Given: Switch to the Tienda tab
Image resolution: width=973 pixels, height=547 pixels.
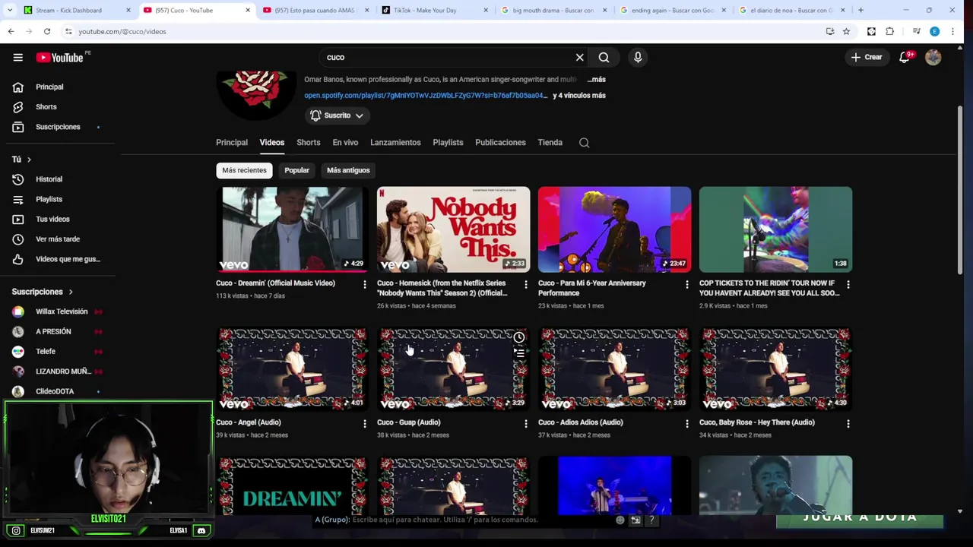Looking at the screenshot, I should (x=550, y=142).
